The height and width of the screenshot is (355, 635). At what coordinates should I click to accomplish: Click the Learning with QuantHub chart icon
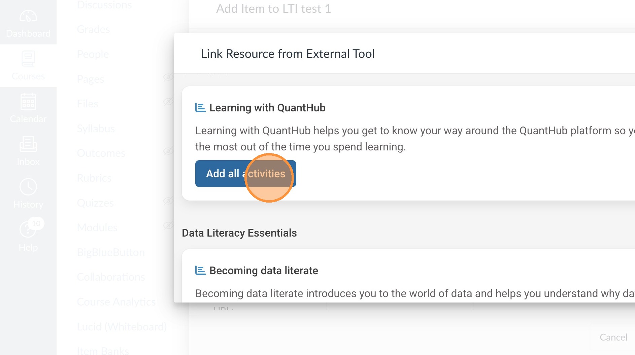pyautogui.click(x=200, y=108)
